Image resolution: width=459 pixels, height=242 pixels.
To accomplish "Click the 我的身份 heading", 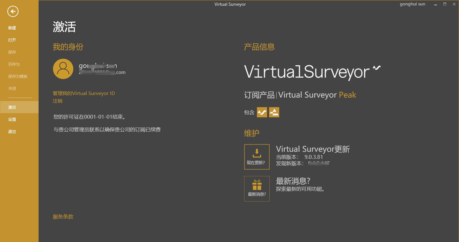I will [68, 47].
